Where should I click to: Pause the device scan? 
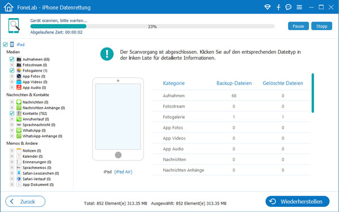pyautogui.click(x=298, y=26)
